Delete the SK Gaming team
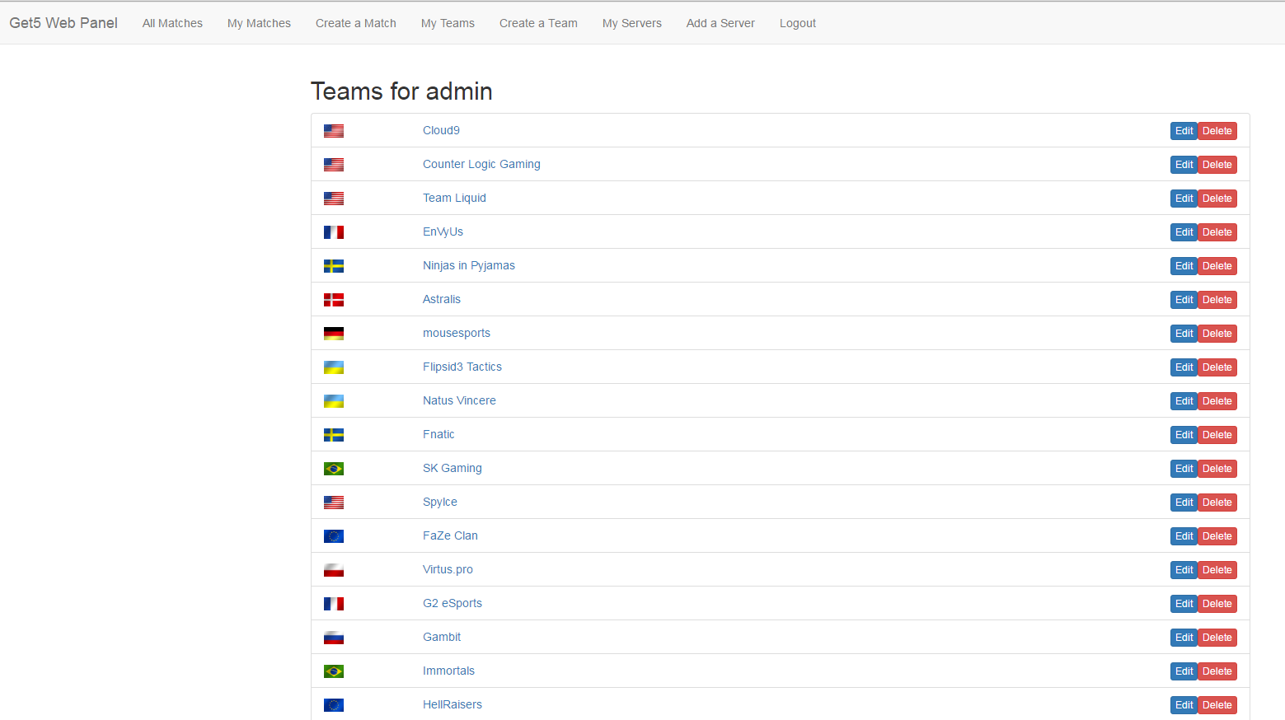1285x720 pixels. (x=1217, y=469)
